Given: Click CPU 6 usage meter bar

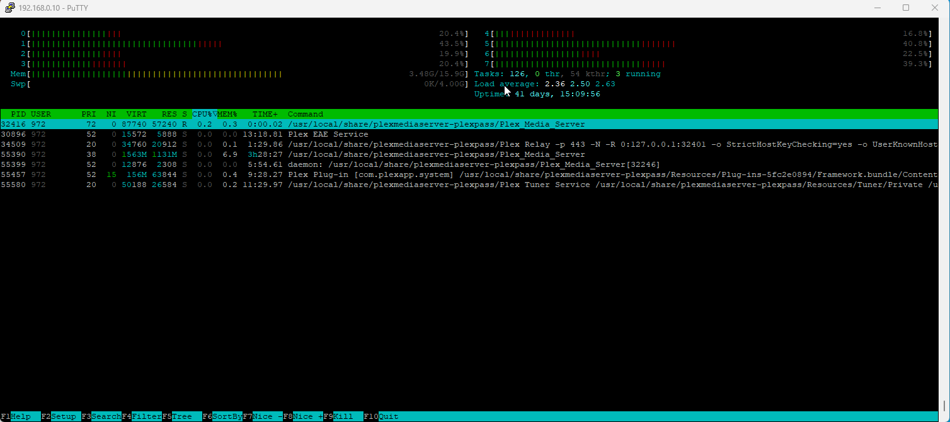Looking at the screenshot, I should (x=709, y=54).
